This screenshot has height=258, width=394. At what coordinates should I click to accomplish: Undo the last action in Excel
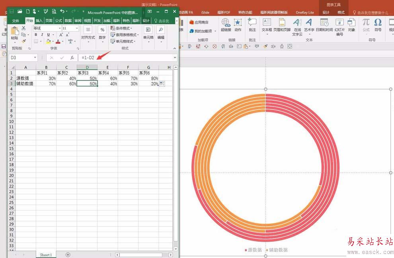click(62, 12)
